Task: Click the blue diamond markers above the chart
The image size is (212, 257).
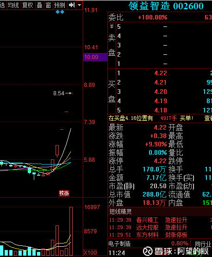Action: point(60,12)
